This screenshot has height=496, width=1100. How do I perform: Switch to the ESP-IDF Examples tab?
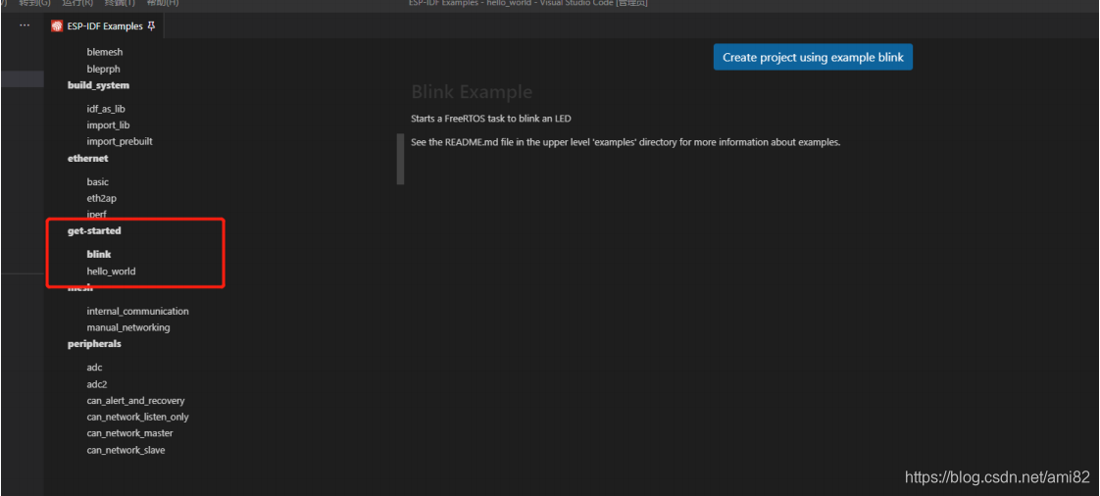click(104, 26)
